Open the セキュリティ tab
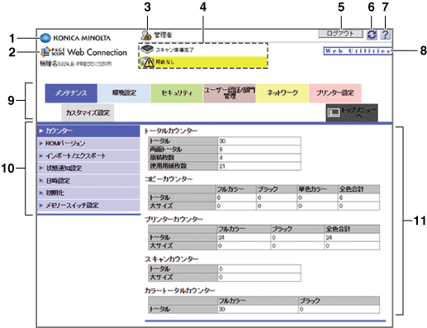The width and height of the screenshot is (427, 328). tap(177, 93)
